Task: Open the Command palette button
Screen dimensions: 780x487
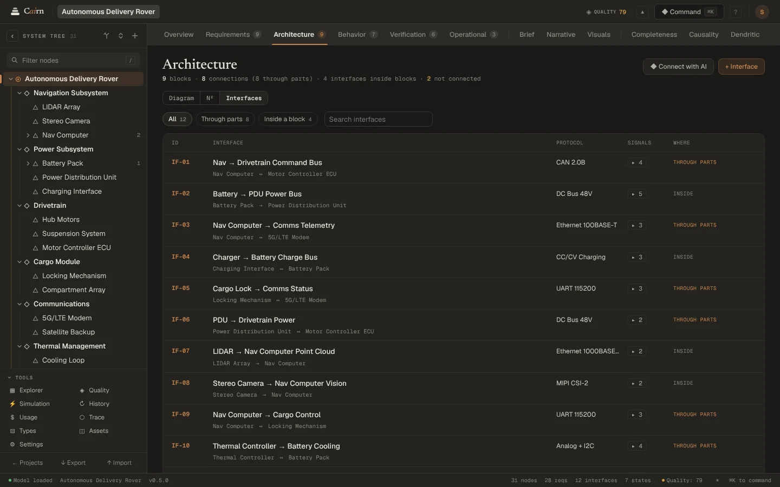Action: pos(689,12)
